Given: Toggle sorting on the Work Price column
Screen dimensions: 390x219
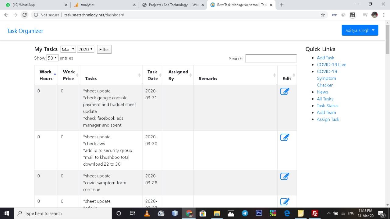Looking at the screenshot, I should [x=69, y=75].
